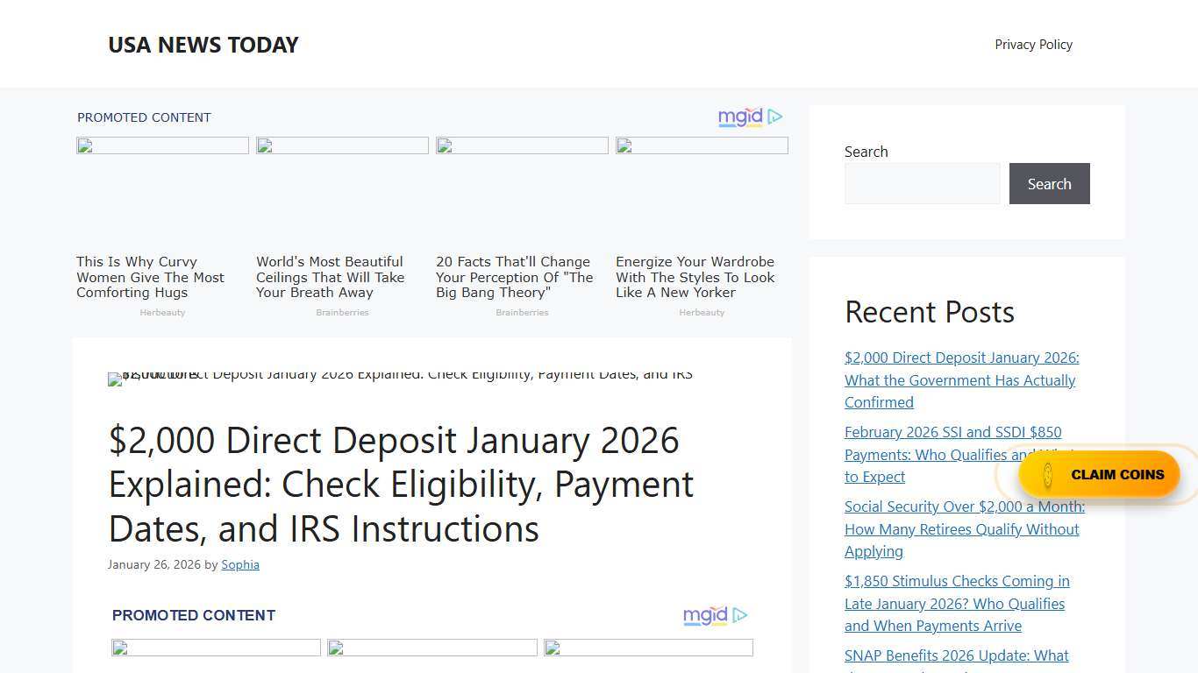
Task: Click the coin icon on the Claim Coins badge
Action: tap(1047, 474)
